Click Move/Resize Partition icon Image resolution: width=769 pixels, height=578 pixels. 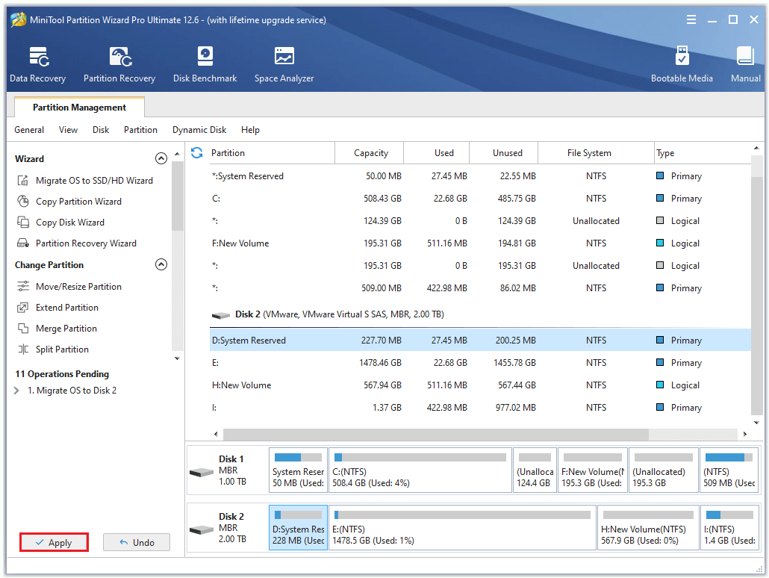pyautogui.click(x=23, y=286)
